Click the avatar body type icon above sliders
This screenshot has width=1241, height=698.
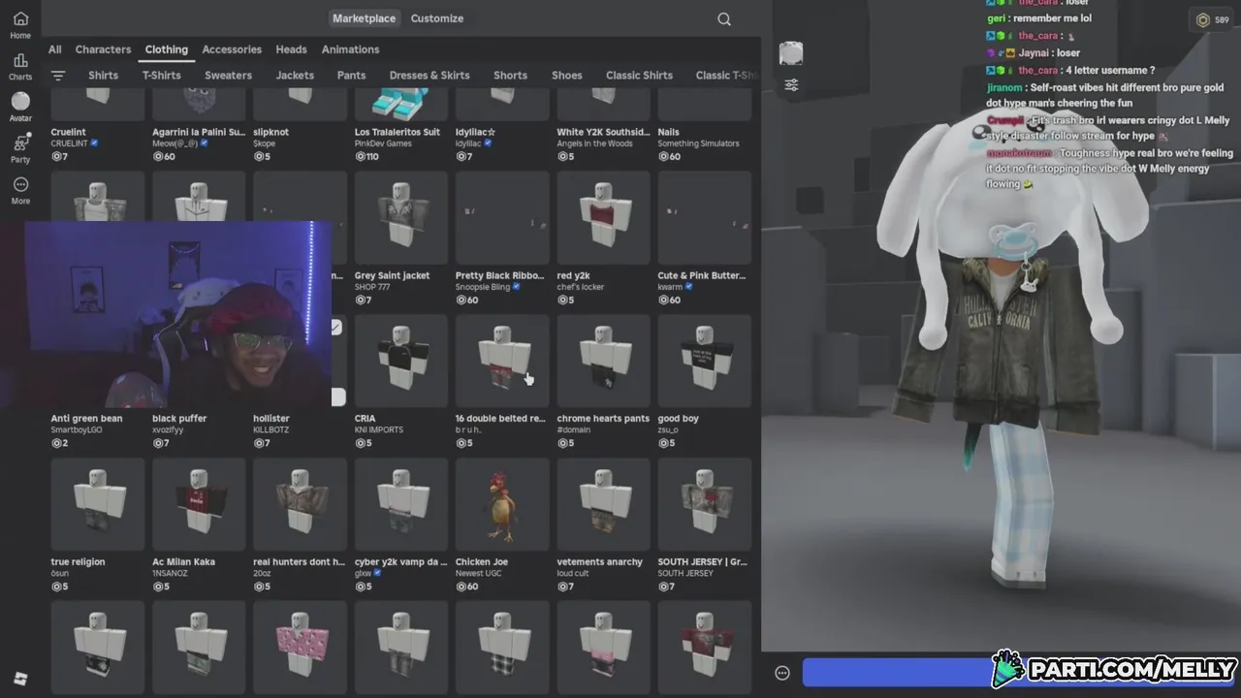pos(791,54)
